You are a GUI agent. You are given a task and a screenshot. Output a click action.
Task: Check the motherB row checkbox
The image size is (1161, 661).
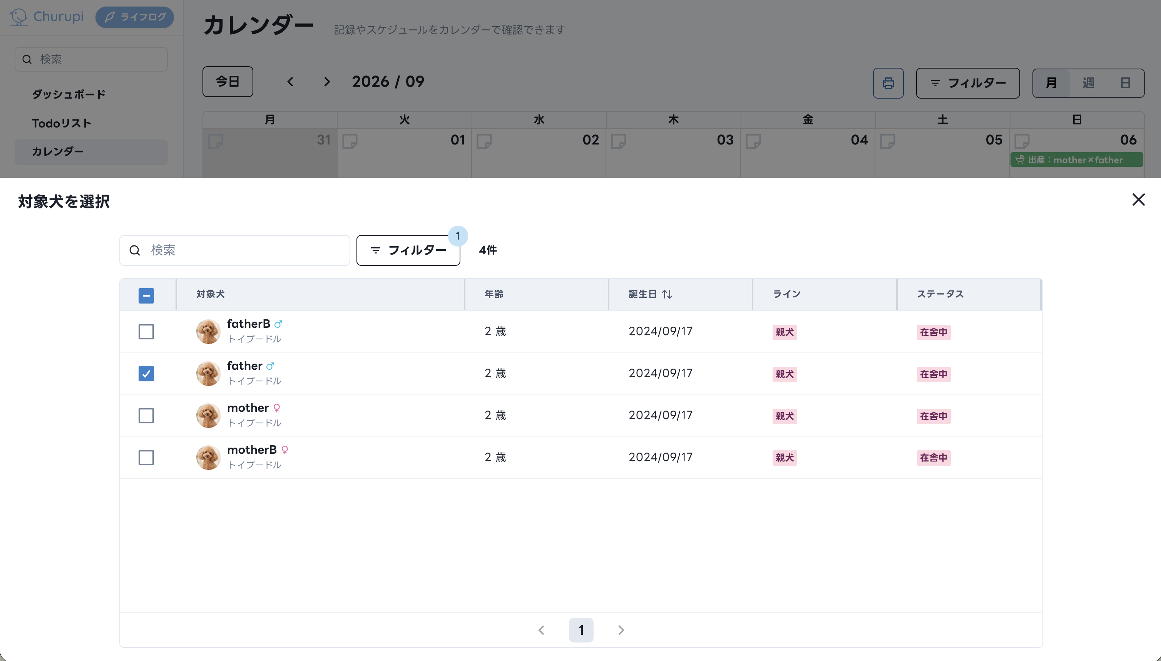pos(146,458)
